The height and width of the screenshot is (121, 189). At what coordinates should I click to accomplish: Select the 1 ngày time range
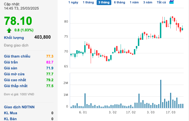coord(73,2)
